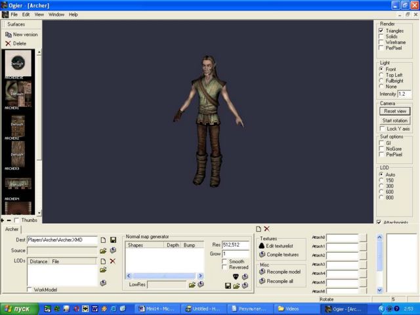Select the Fullbright light option
Screen dimensions: 420x315
point(381,81)
